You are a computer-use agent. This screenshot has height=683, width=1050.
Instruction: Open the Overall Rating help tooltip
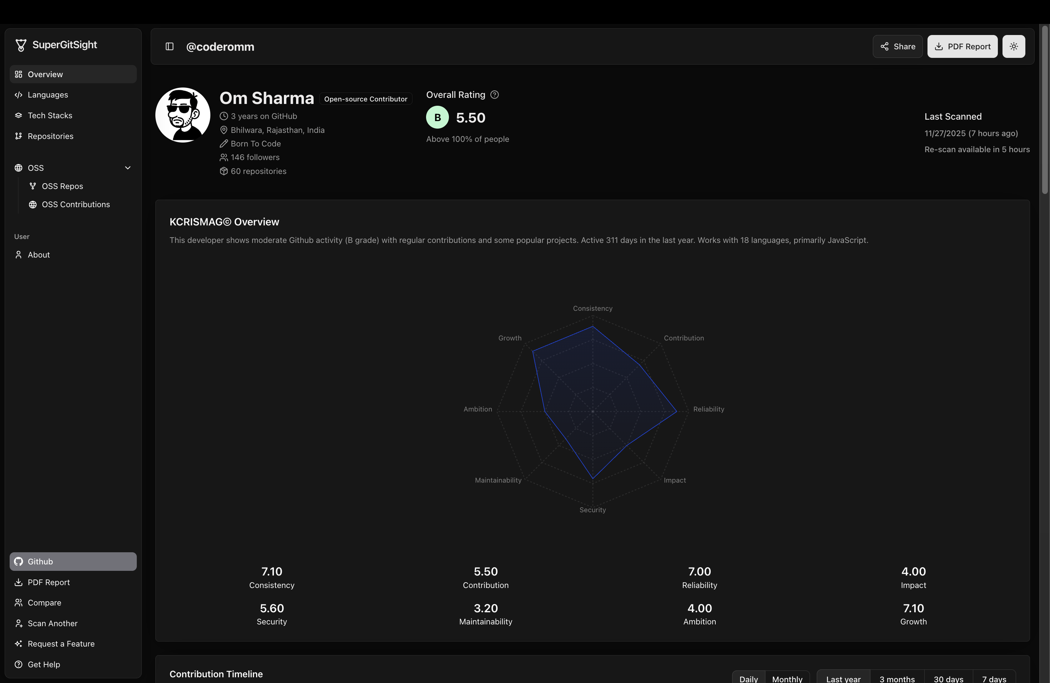tap(494, 94)
